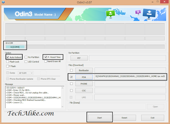Enable the LED Control checkbox
This screenshot has height=124, width=170.
click(x=26, y=61)
